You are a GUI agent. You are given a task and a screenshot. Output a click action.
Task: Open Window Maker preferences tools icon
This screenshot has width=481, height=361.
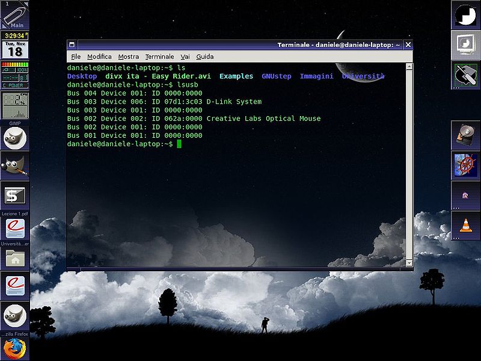tap(465, 75)
